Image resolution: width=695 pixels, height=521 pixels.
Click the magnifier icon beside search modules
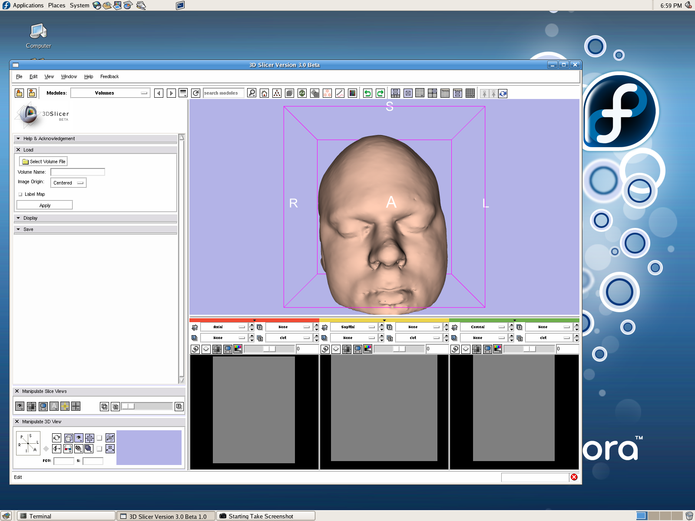click(252, 93)
